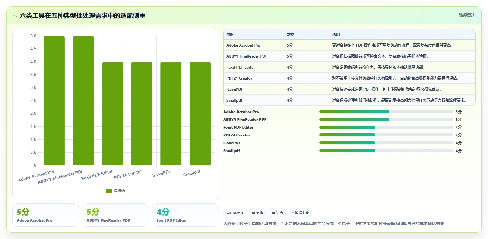This screenshot has width=488, height=239.
Task: Click the Foxit PDF Editor chart bar
Action: tap(113, 114)
